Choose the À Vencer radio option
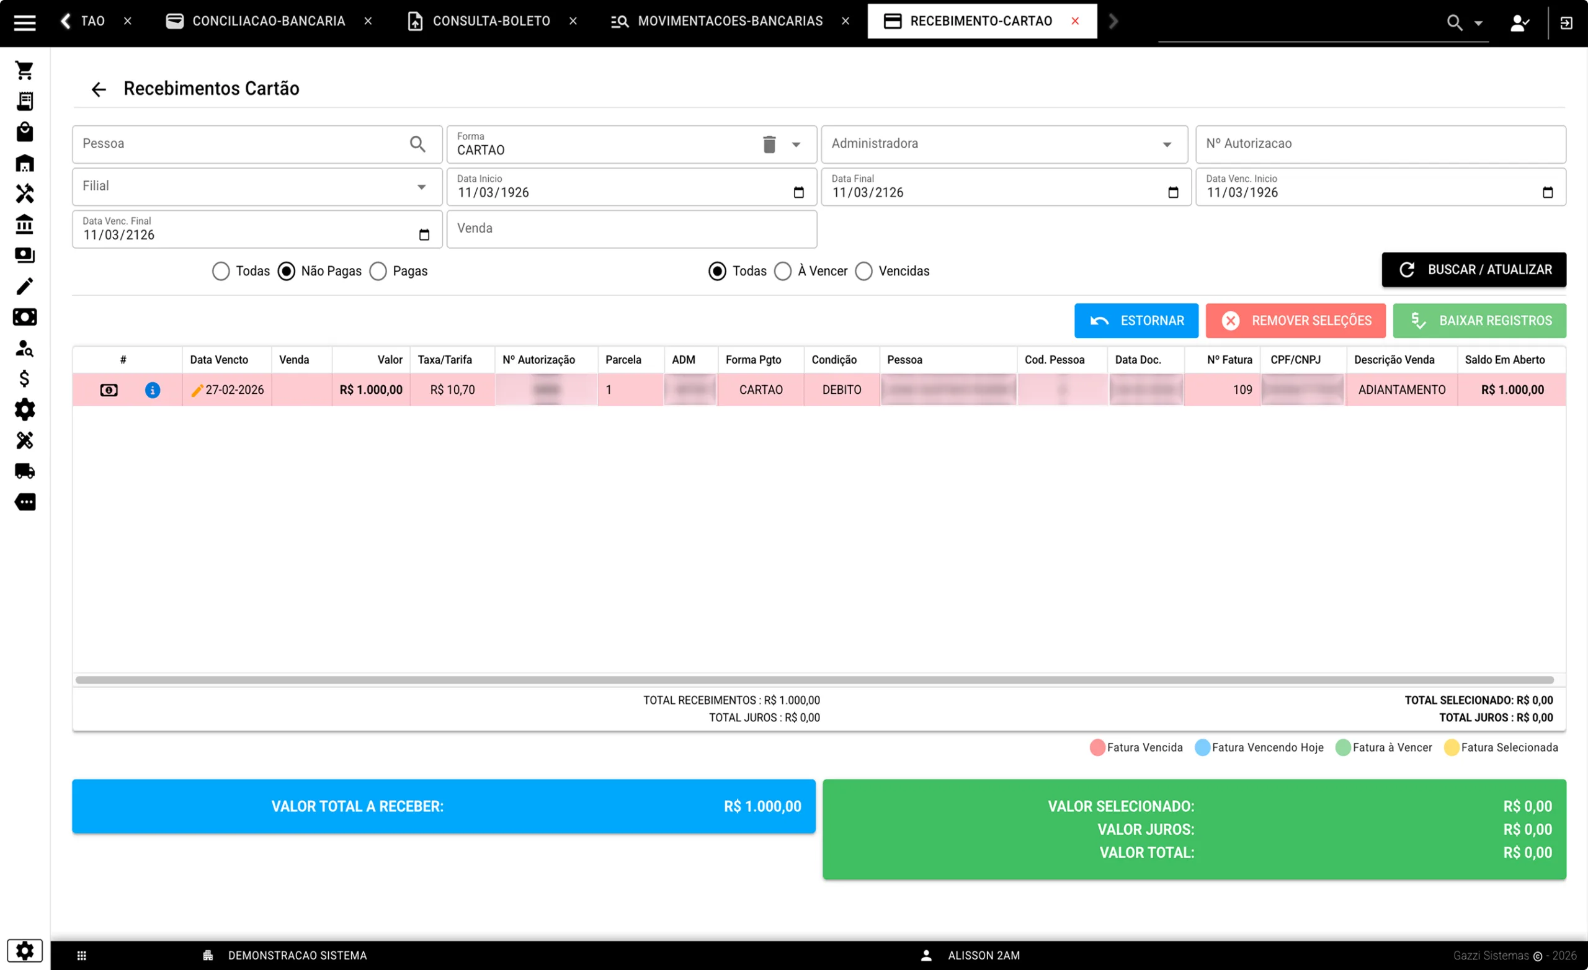Viewport: 1588px width, 970px height. (x=782, y=272)
